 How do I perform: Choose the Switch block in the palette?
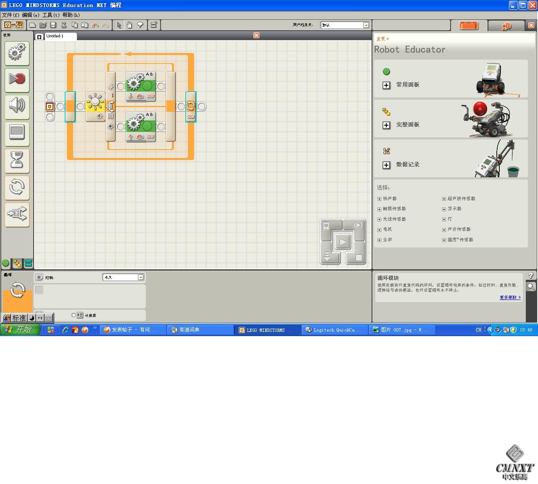(x=17, y=214)
